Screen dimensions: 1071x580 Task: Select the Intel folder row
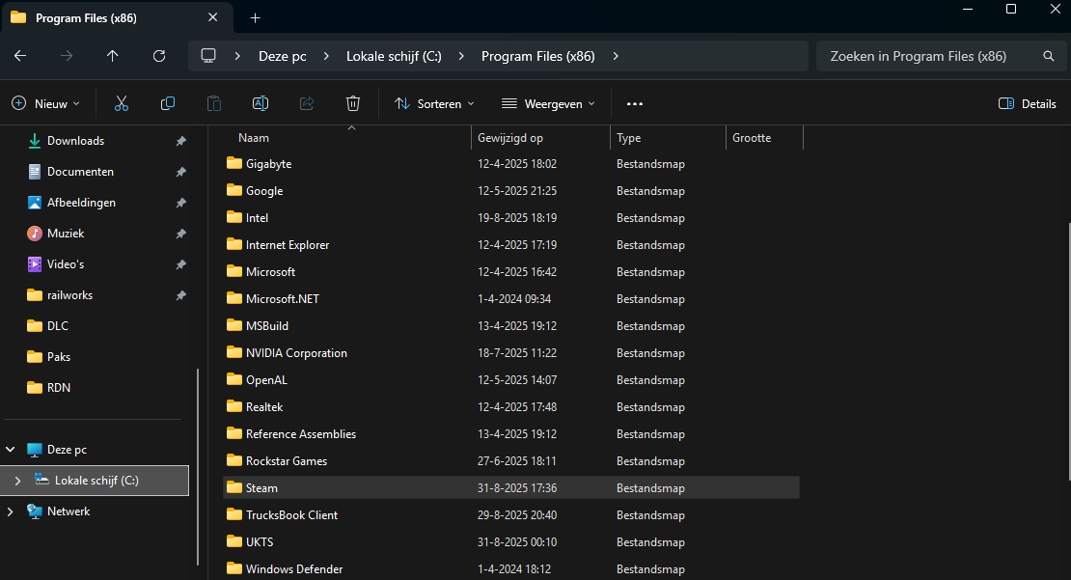tap(511, 217)
